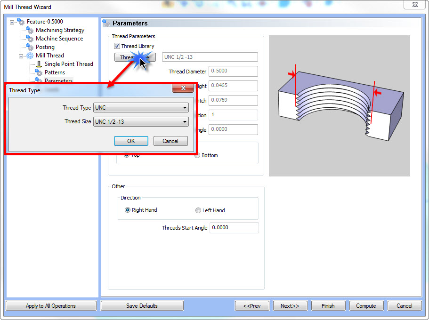Click the thread preview illustration

339,106
